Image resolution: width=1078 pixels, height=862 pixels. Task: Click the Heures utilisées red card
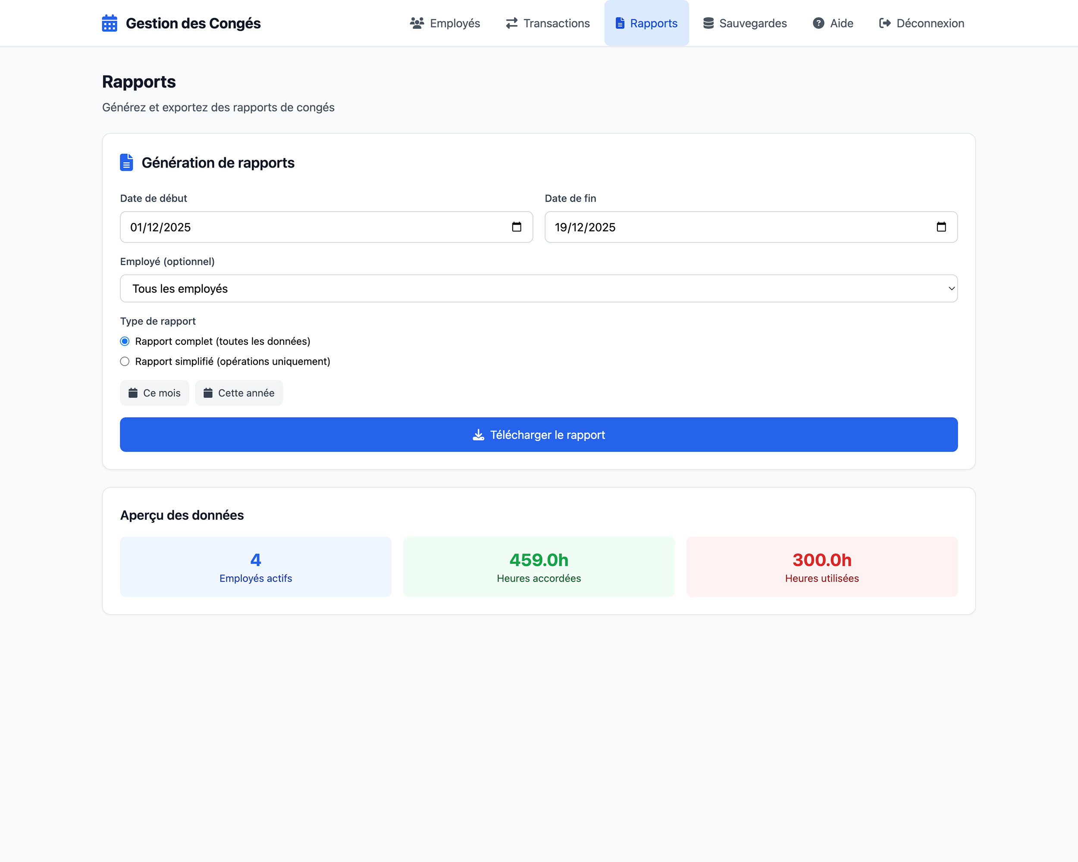click(x=821, y=567)
